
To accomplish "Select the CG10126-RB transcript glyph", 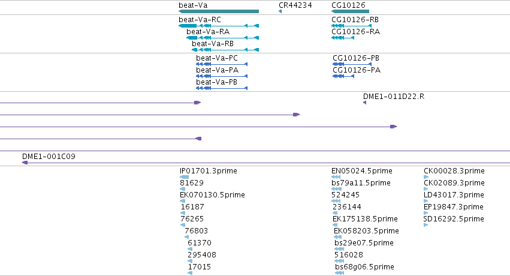I will tap(351, 26).
